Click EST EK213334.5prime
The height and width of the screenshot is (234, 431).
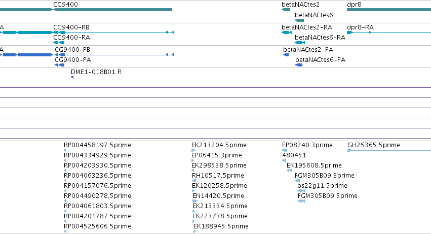220,206
